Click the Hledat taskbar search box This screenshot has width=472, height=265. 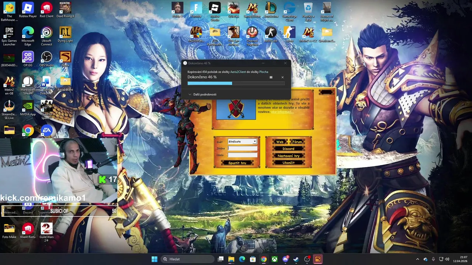coord(188,259)
